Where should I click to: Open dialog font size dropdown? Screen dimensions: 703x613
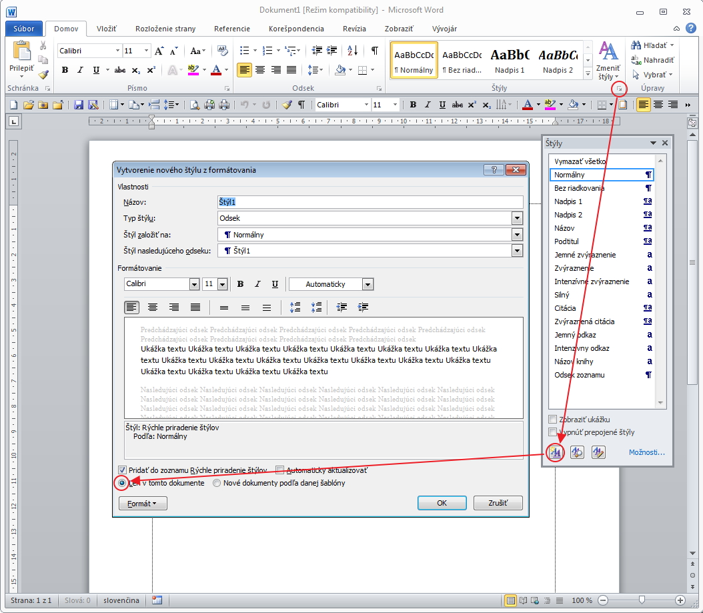tap(222, 284)
